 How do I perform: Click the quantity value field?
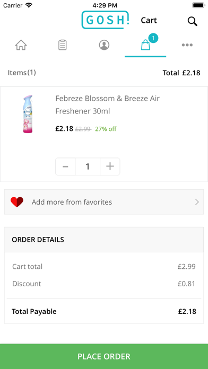pos(88,166)
